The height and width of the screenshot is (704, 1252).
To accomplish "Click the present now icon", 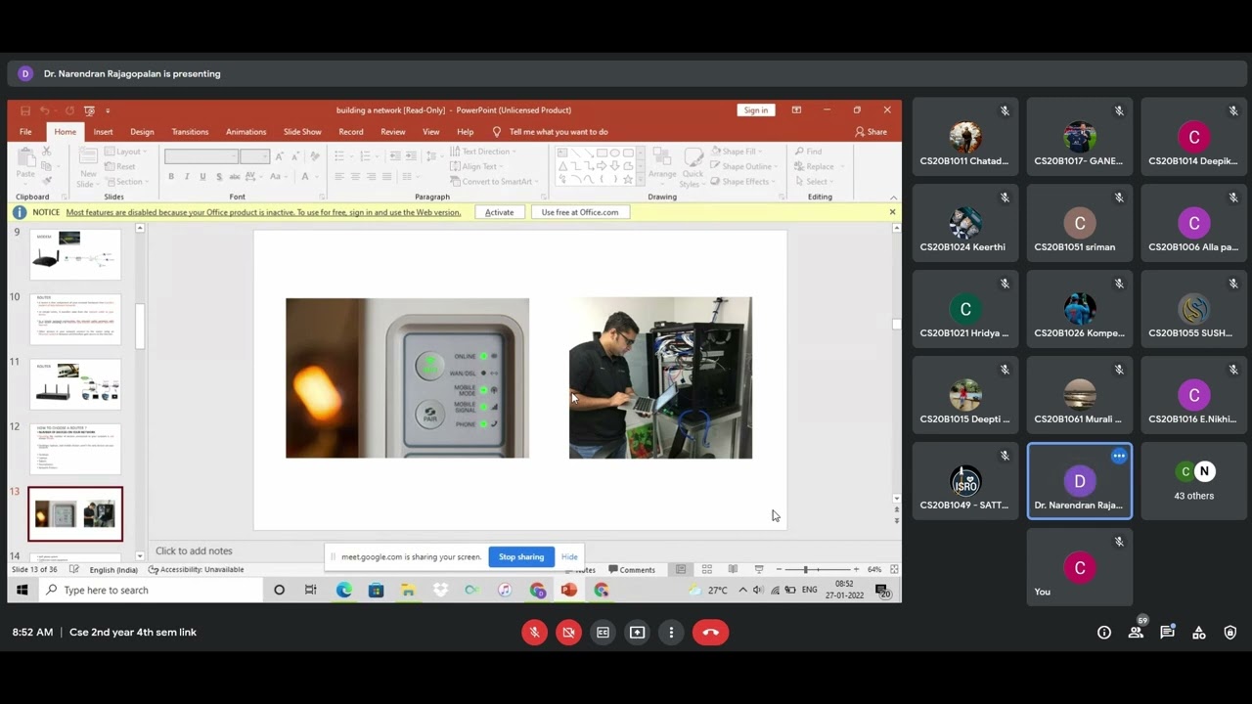I will [637, 633].
